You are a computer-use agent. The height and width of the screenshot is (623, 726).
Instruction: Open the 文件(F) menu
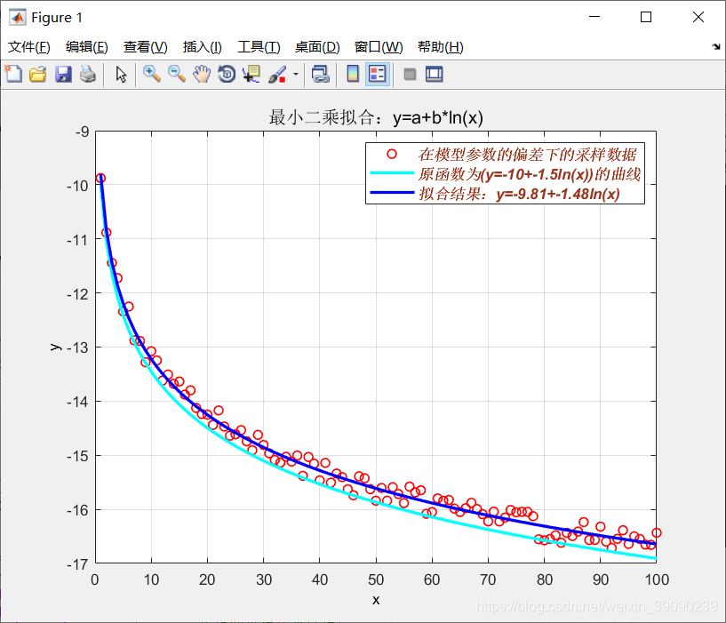pos(29,47)
